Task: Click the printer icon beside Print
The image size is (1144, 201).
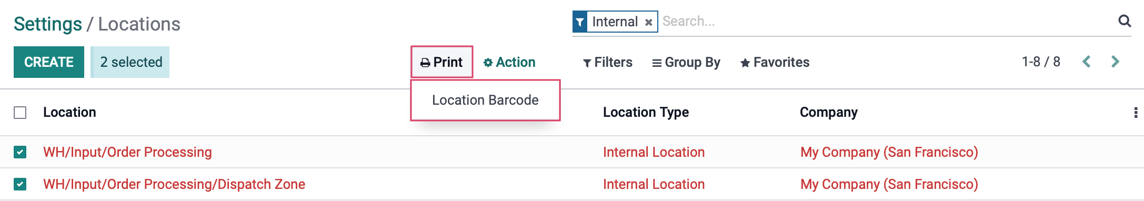Action: click(x=425, y=63)
